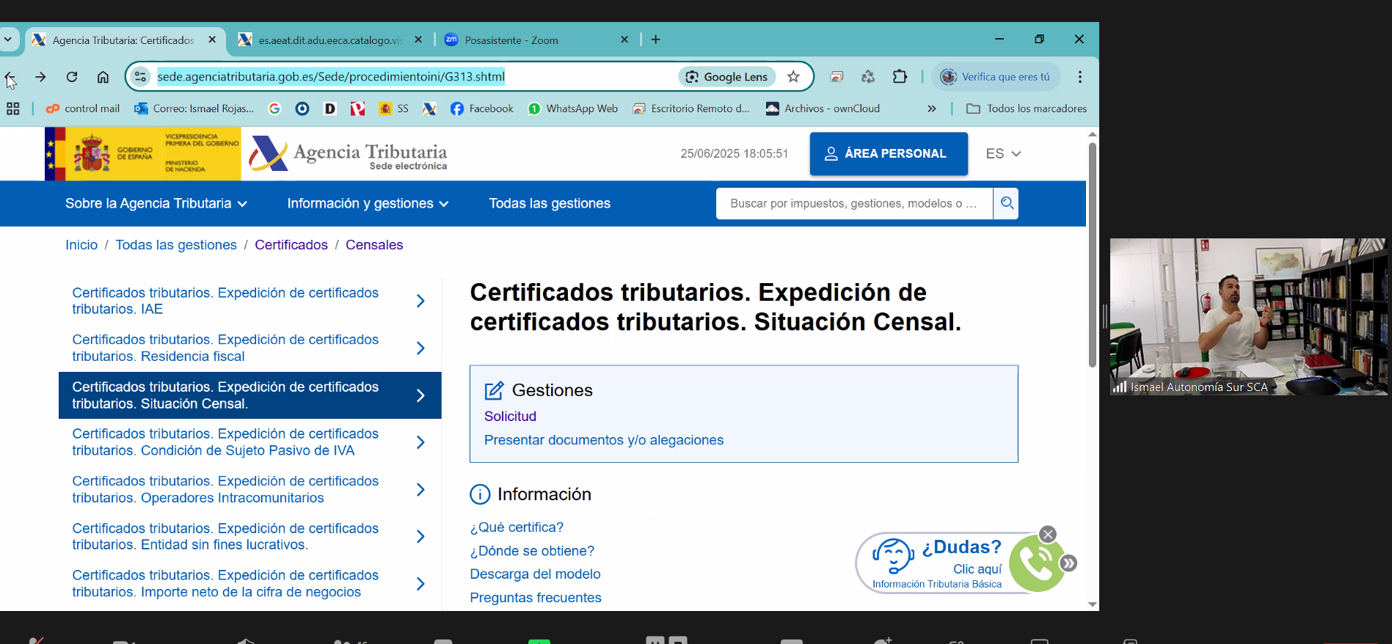Viewport: 1392px width, 644px height.
Task: Click the green phone help icon
Action: pos(1035,563)
